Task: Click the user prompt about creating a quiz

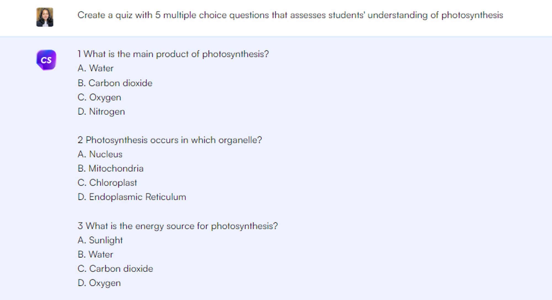Action: (x=290, y=15)
